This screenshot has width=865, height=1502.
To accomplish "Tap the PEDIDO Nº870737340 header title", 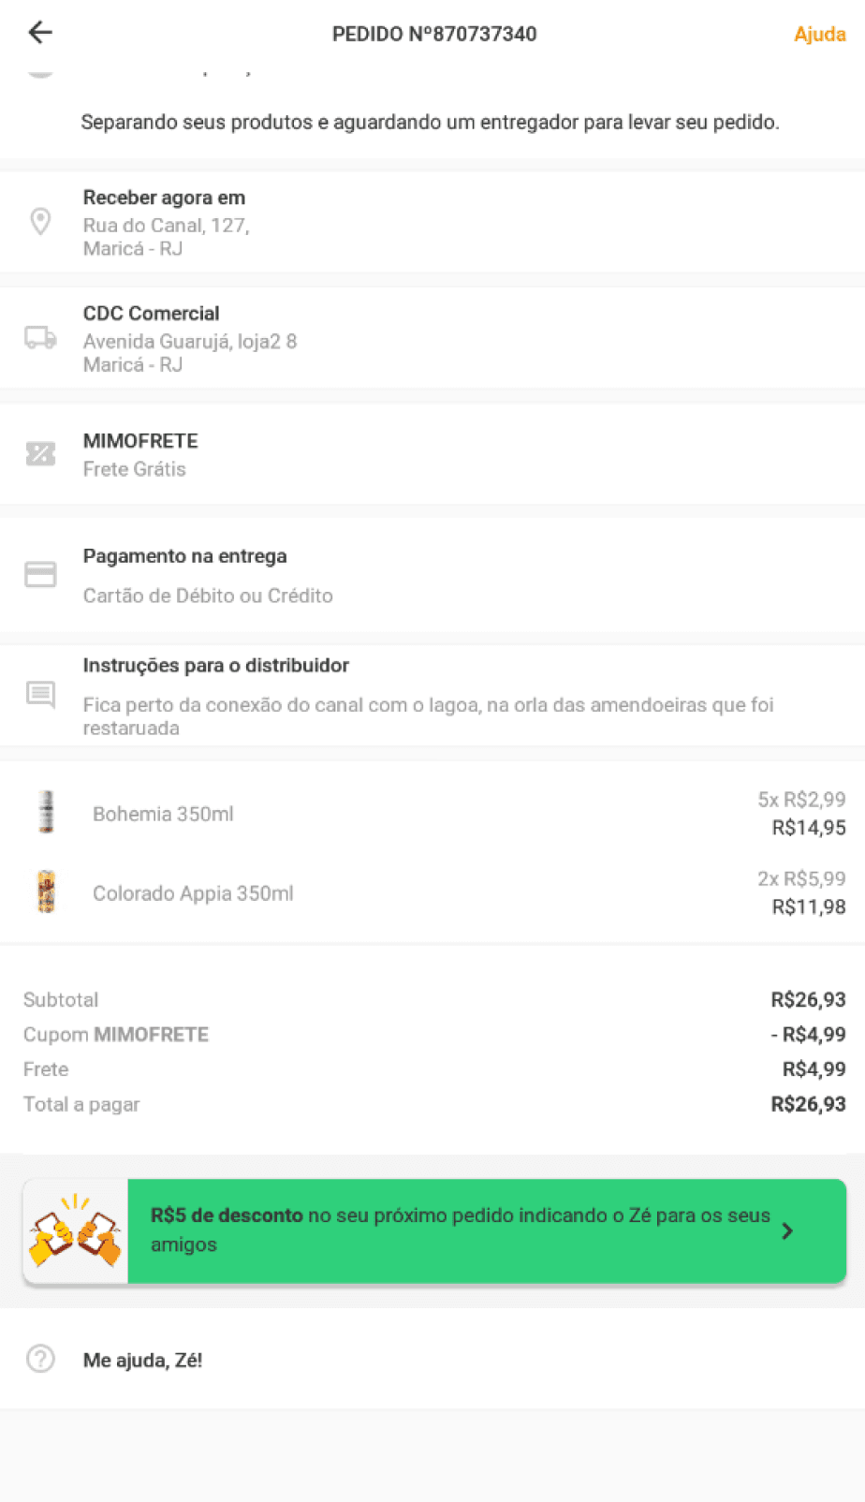I will pyautogui.click(x=434, y=34).
